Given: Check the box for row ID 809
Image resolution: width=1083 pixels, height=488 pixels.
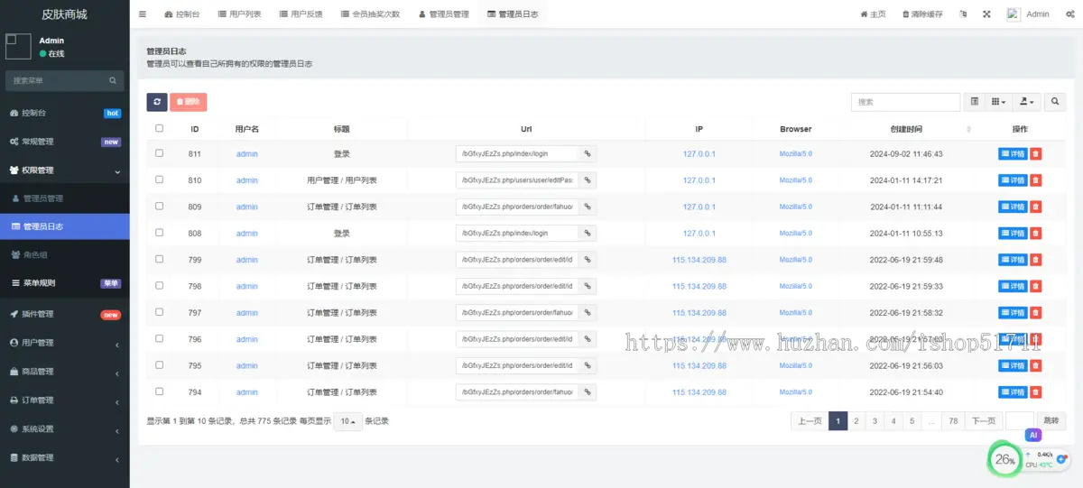Looking at the screenshot, I should [160, 207].
